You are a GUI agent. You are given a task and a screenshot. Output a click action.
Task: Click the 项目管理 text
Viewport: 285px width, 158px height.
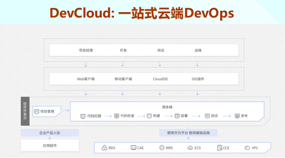coord(47,111)
